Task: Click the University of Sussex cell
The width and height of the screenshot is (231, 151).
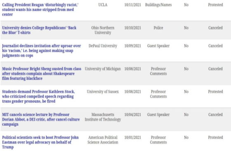Action: pos(103,92)
